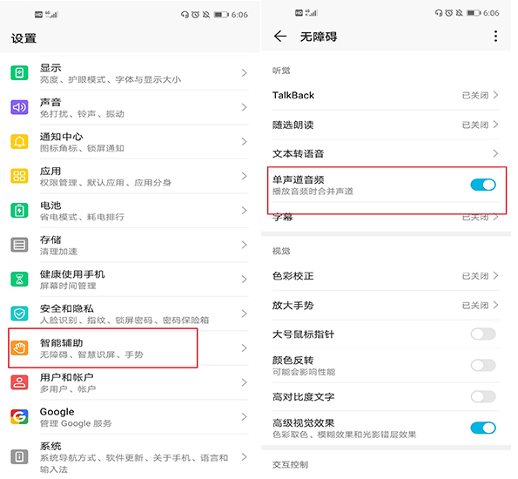Tap the gray Storage icon
This screenshot has height=479, width=518.
pyautogui.click(x=19, y=245)
